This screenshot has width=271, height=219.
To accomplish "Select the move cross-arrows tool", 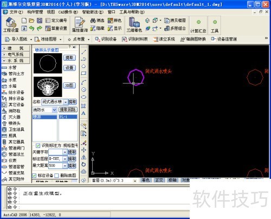I will pyautogui.click(x=83, y=150).
